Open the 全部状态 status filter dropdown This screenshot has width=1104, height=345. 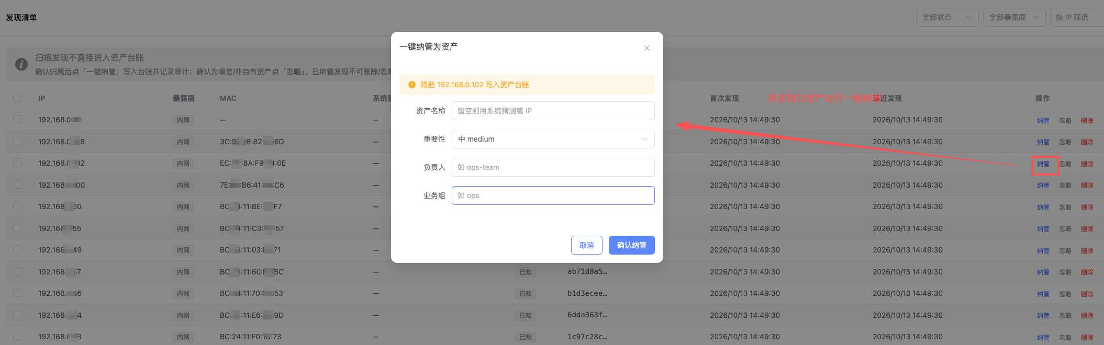[947, 17]
